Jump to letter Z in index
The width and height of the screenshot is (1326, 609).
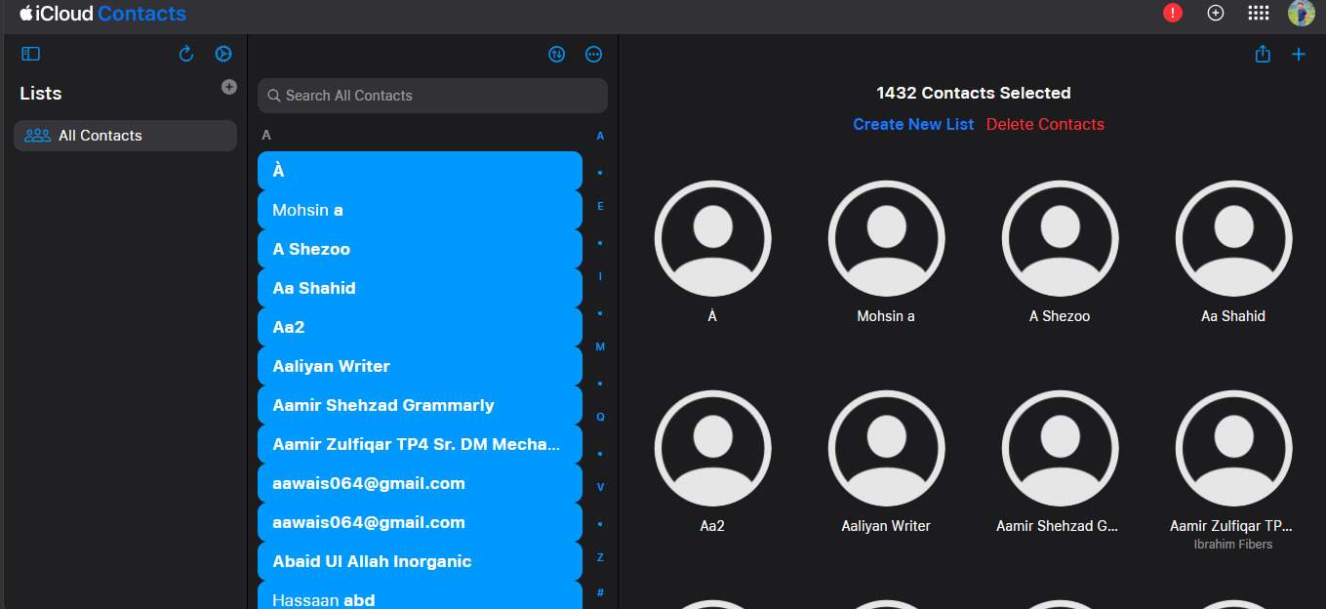(x=600, y=557)
